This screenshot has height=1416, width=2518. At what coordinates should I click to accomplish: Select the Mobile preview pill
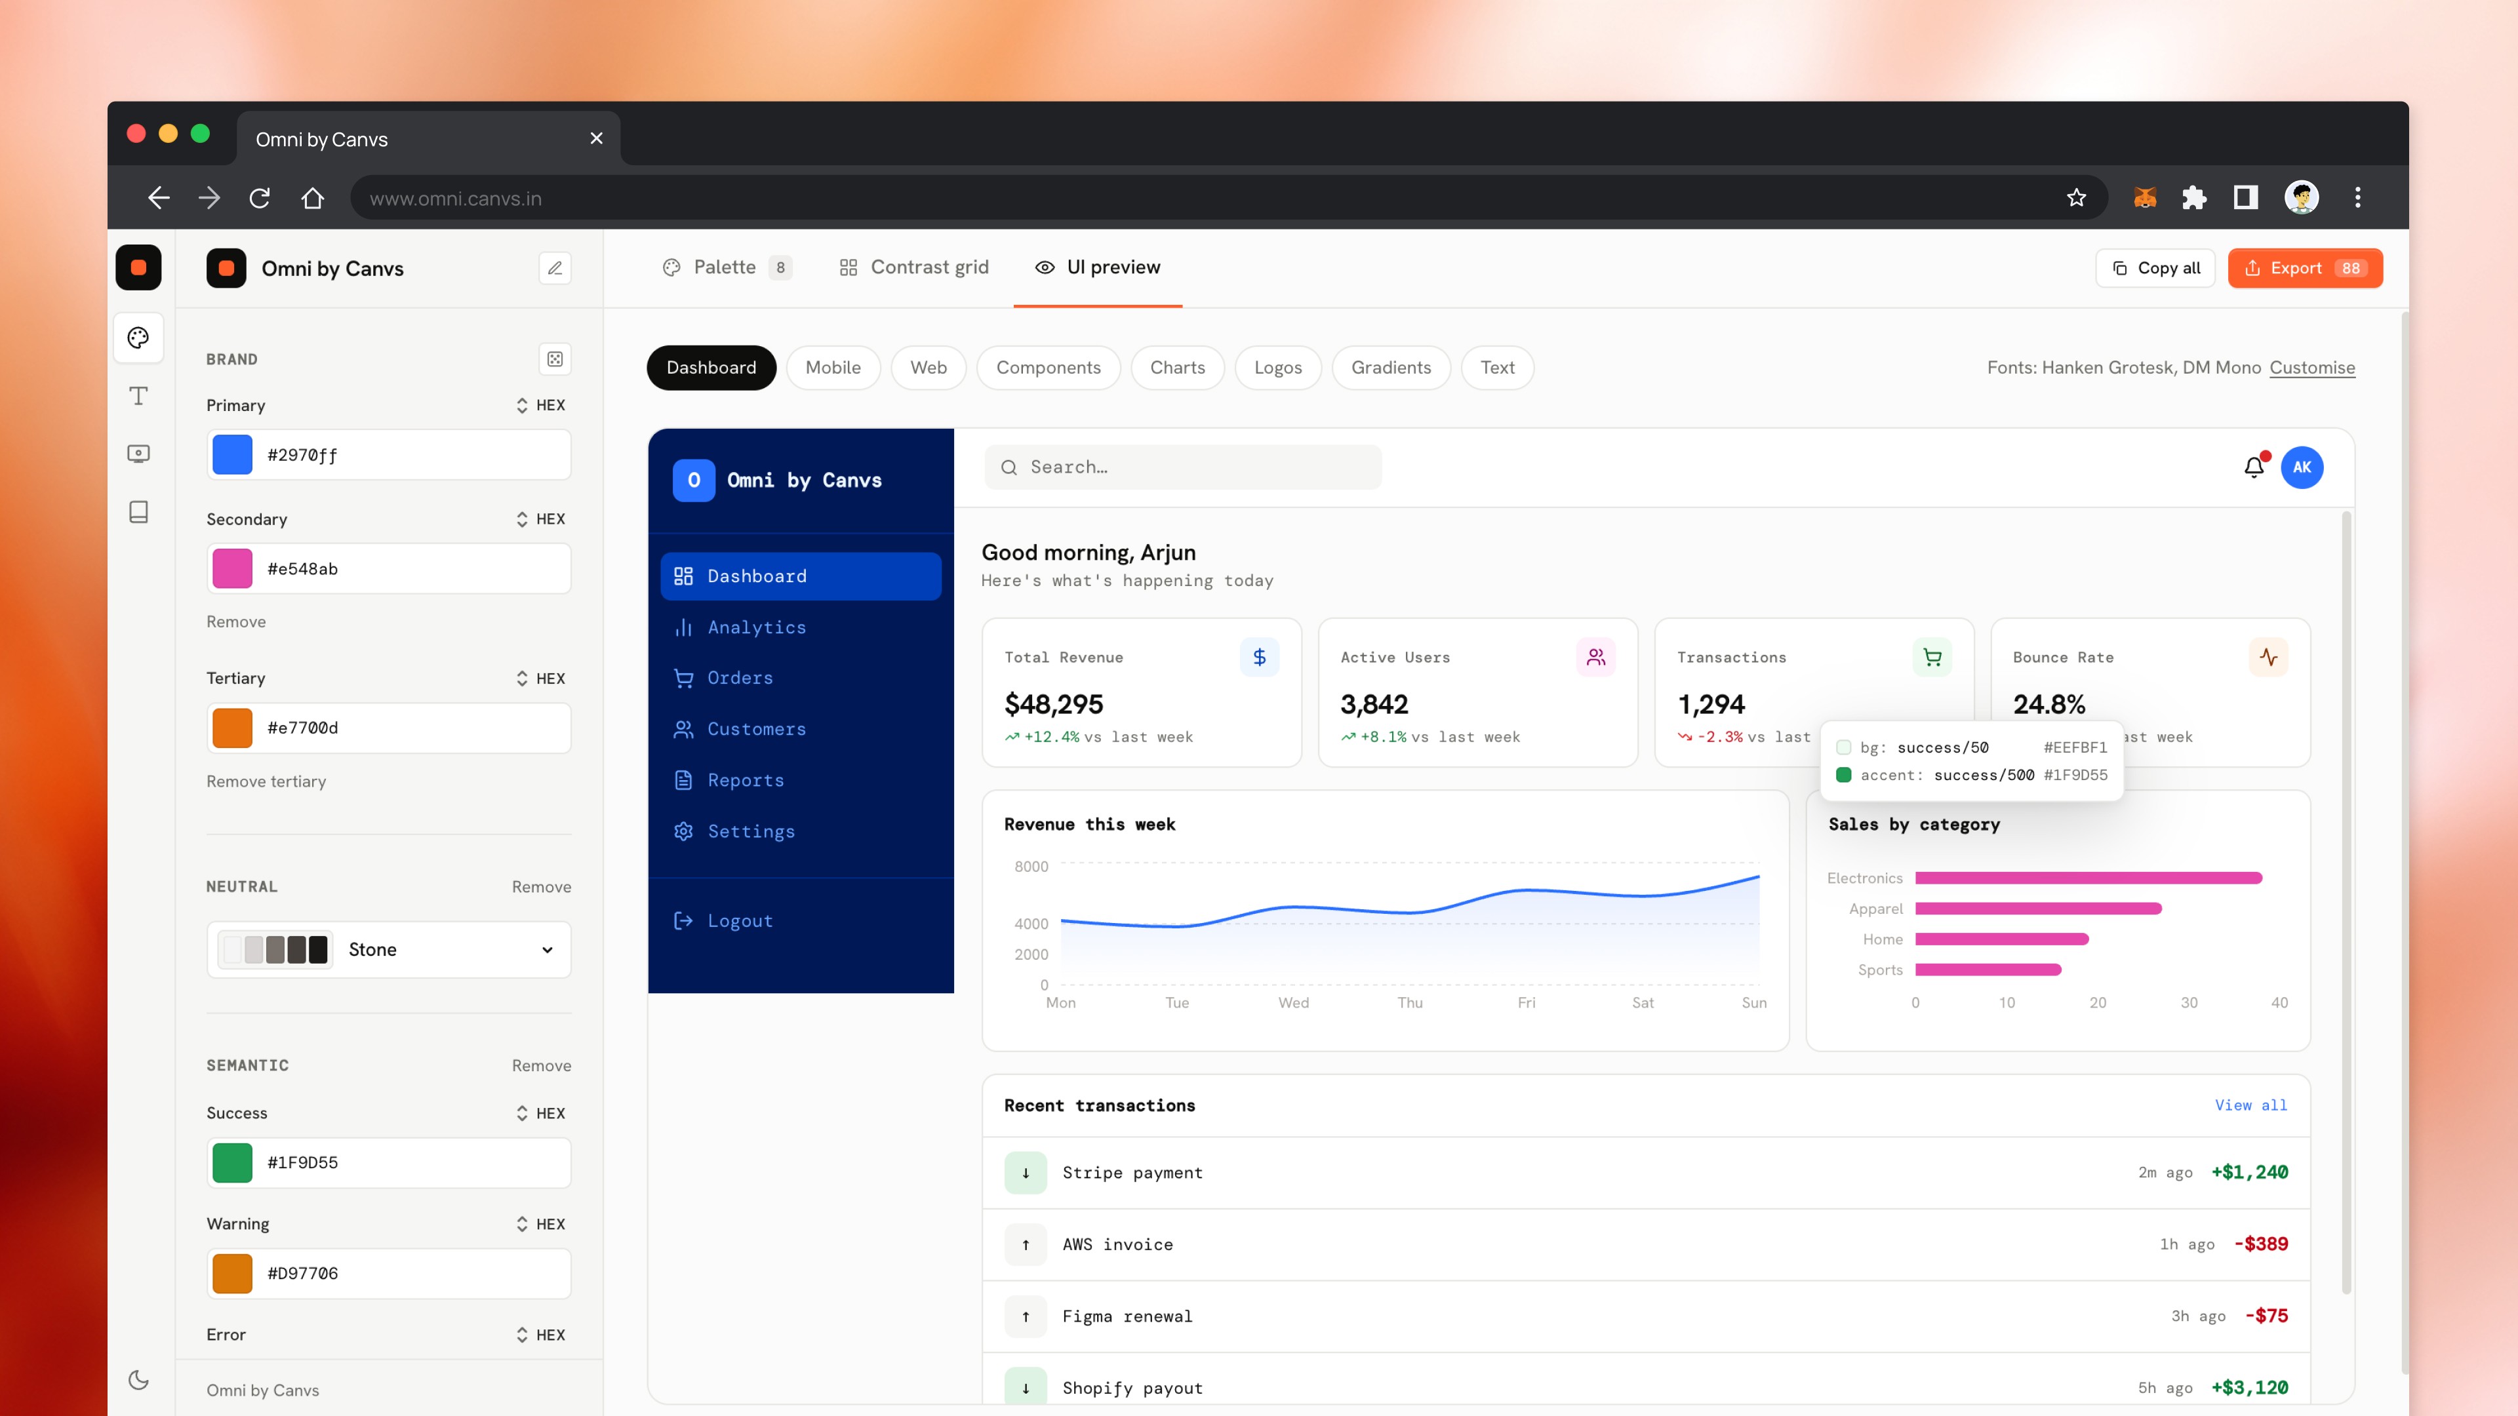click(833, 367)
